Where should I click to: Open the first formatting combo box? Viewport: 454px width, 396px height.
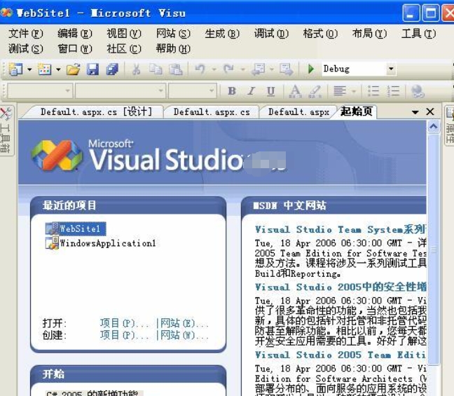tap(40, 90)
